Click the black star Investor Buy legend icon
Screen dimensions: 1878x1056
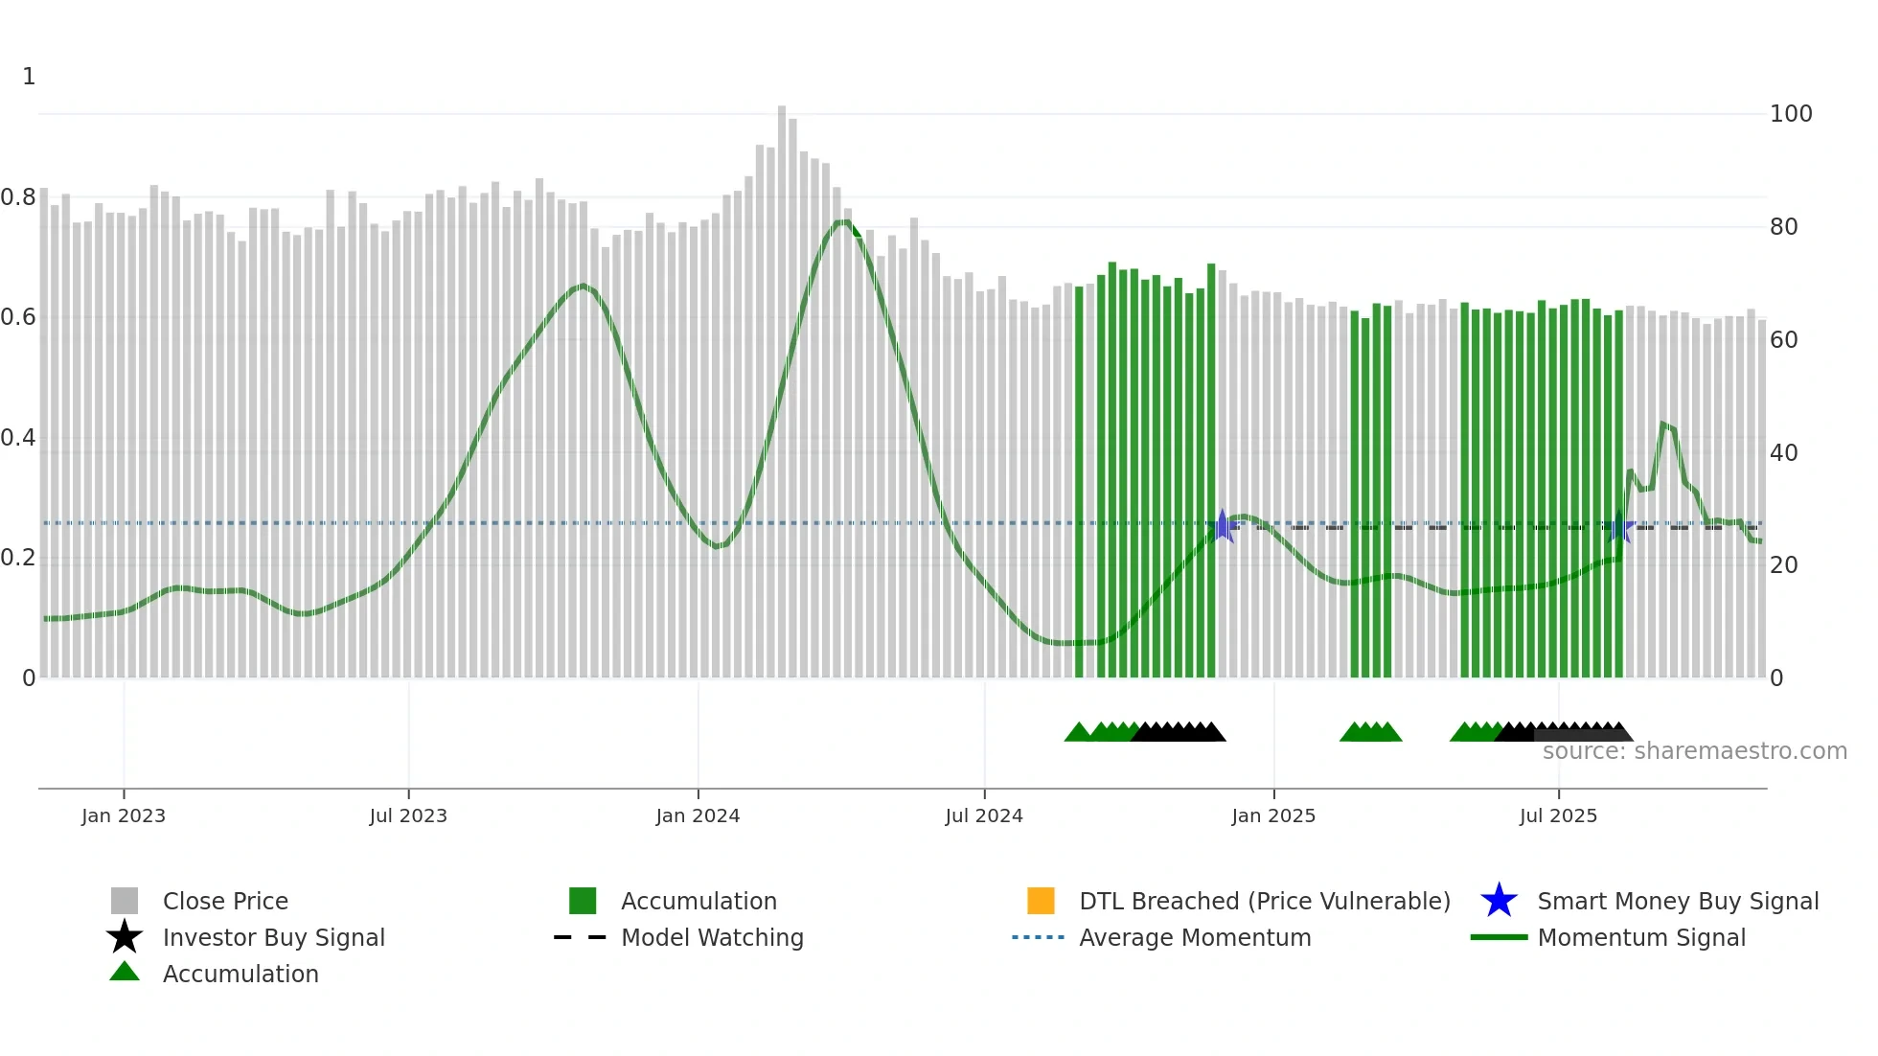pyautogui.click(x=125, y=937)
